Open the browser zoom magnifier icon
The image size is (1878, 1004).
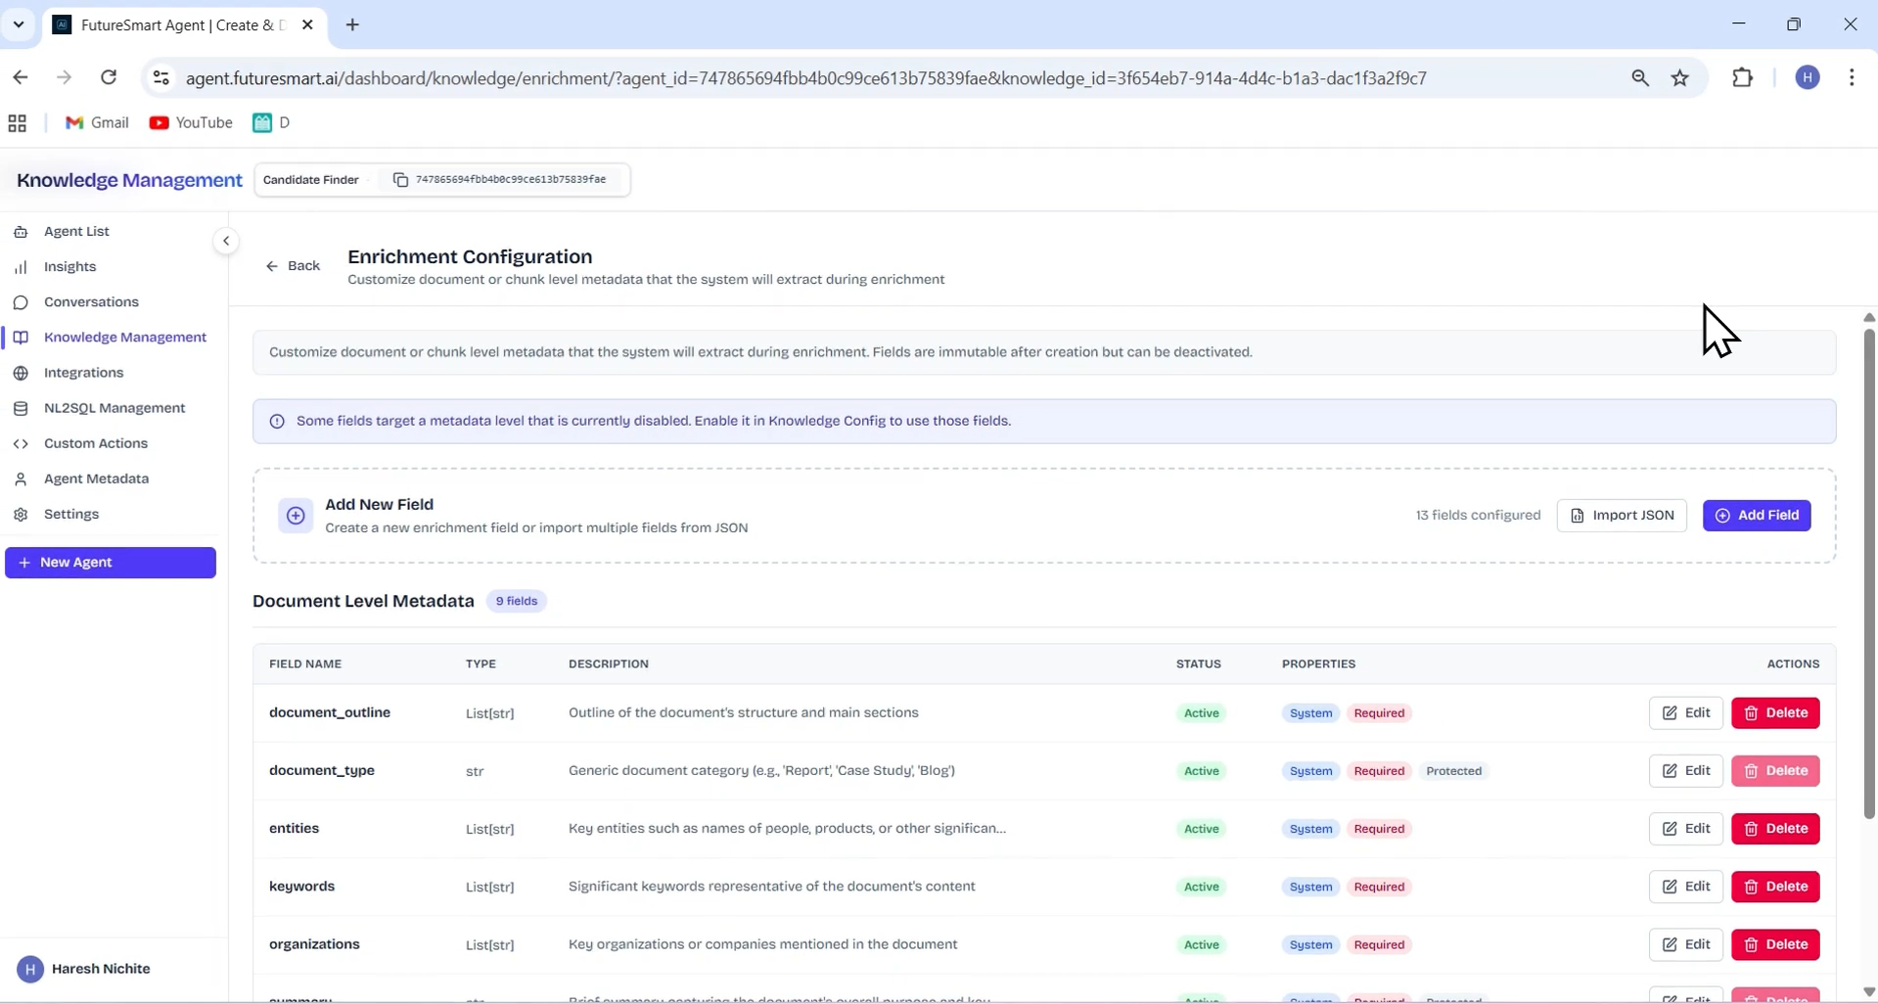[1640, 78]
